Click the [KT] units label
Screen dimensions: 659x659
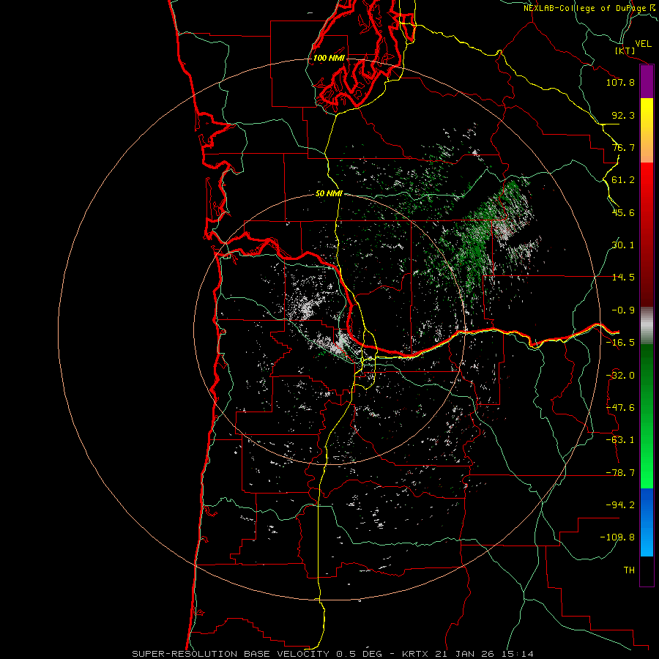(x=625, y=51)
